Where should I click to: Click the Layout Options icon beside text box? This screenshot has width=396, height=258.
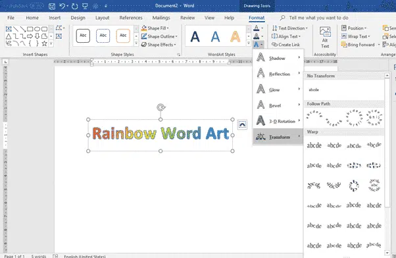(x=242, y=124)
